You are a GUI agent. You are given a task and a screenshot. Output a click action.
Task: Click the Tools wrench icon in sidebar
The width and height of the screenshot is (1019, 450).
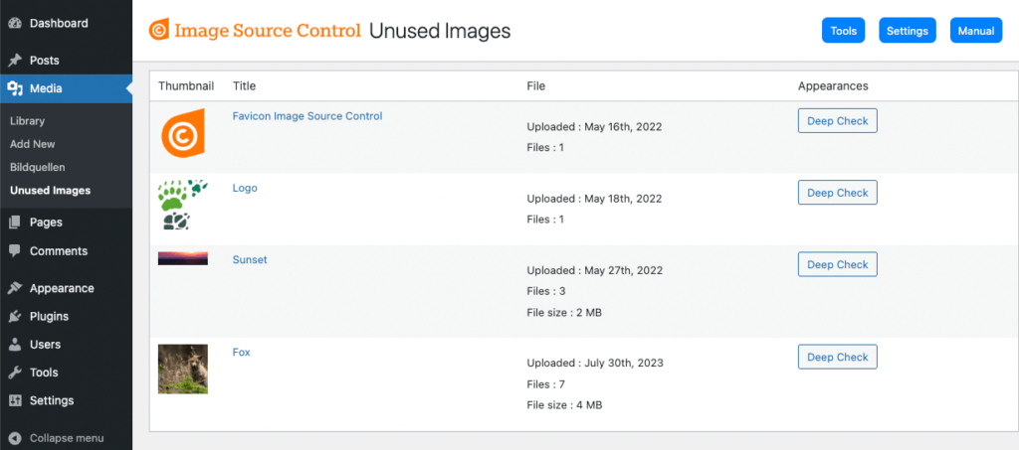click(x=15, y=373)
